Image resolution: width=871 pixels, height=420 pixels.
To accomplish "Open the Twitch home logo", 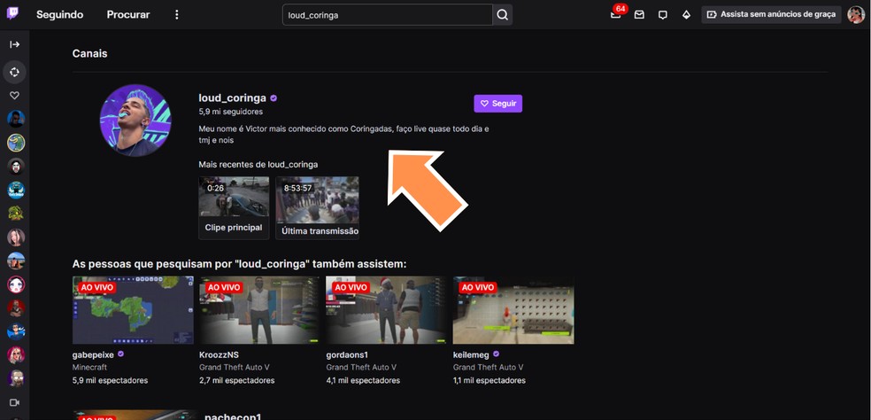I will tap(12, 14).
